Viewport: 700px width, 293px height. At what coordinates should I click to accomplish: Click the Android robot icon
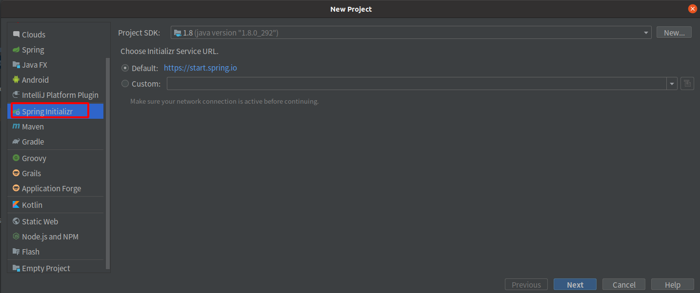[x=16, y=80]
